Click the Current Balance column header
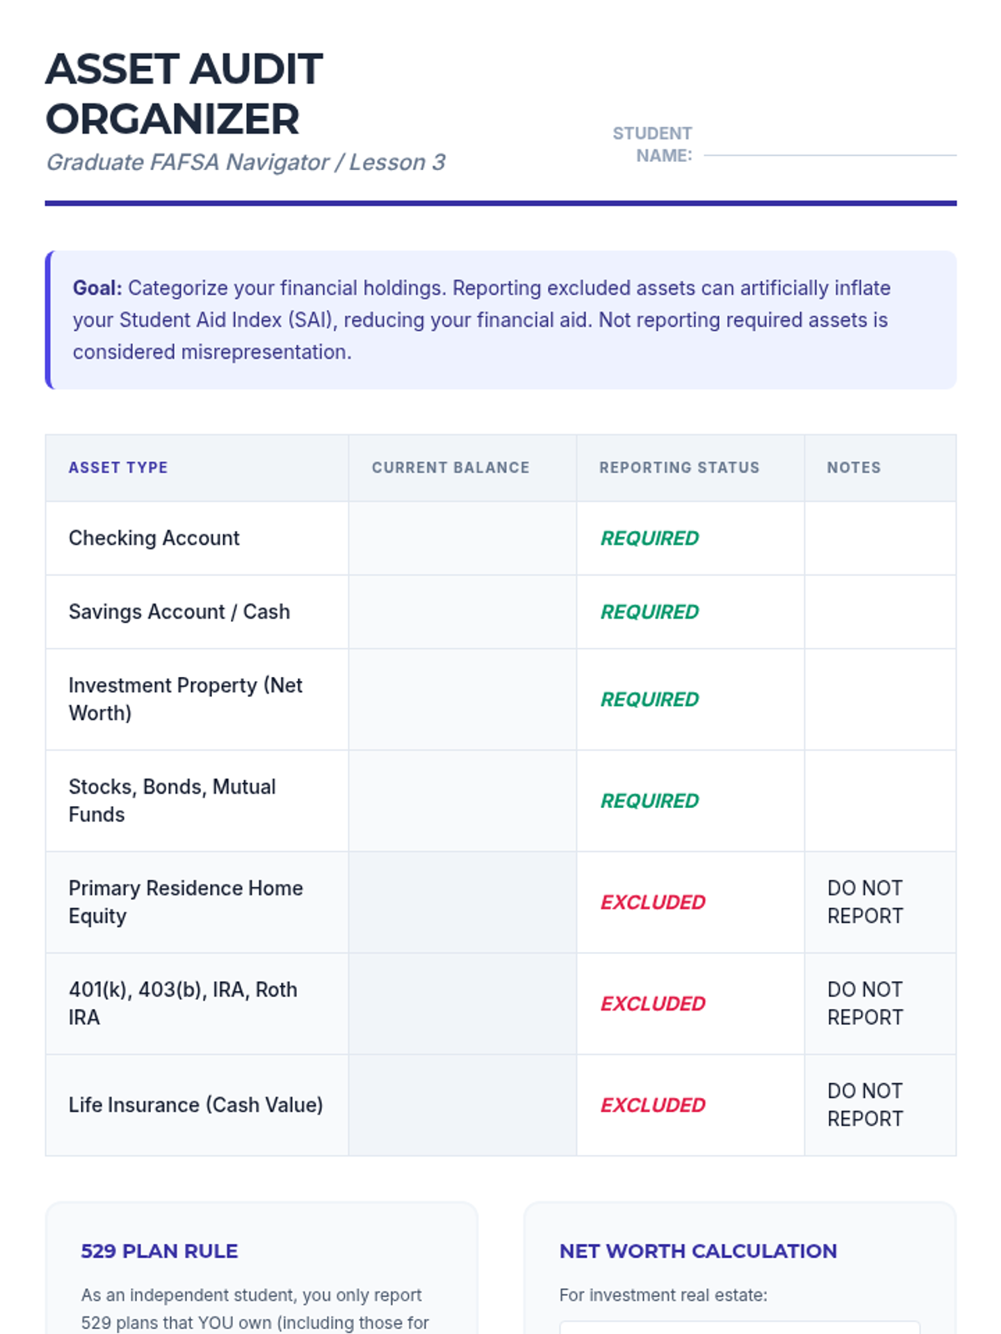The image size is (1001, 1334). tap(450, 468)
